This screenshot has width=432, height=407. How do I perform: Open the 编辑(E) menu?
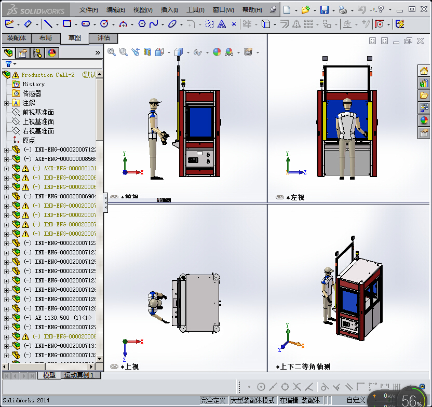[115, 10]
